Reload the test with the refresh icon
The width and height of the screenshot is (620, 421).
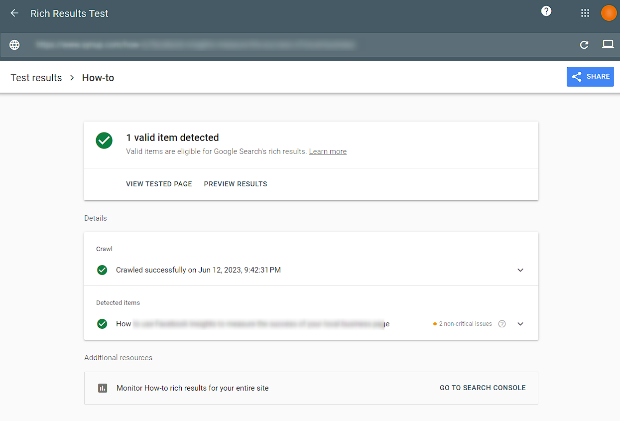tap(584, 45)
